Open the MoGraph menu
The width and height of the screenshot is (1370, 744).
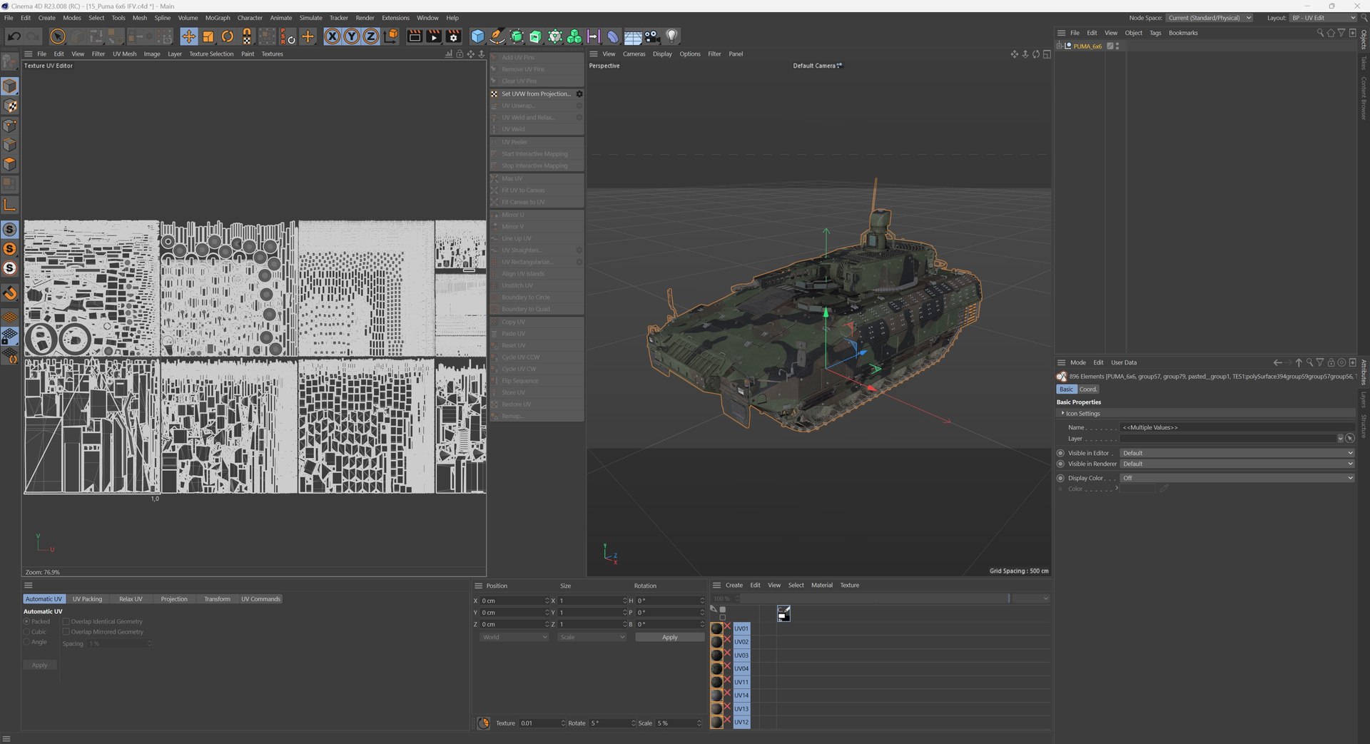pos(218,18)
